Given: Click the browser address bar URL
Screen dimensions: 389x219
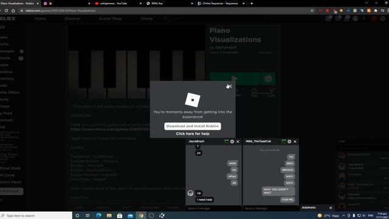Looking at the screenshot, I should (x=60, y=11).
